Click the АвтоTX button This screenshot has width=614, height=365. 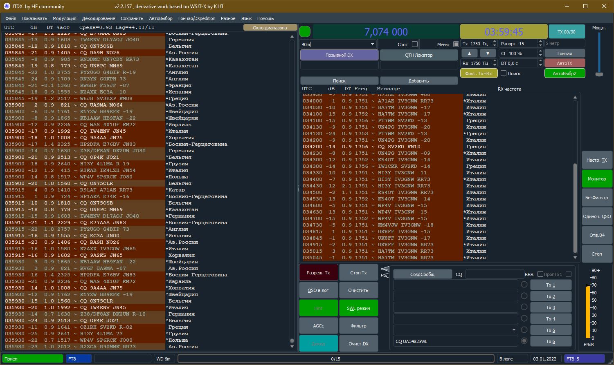click(x=565, y=63)
